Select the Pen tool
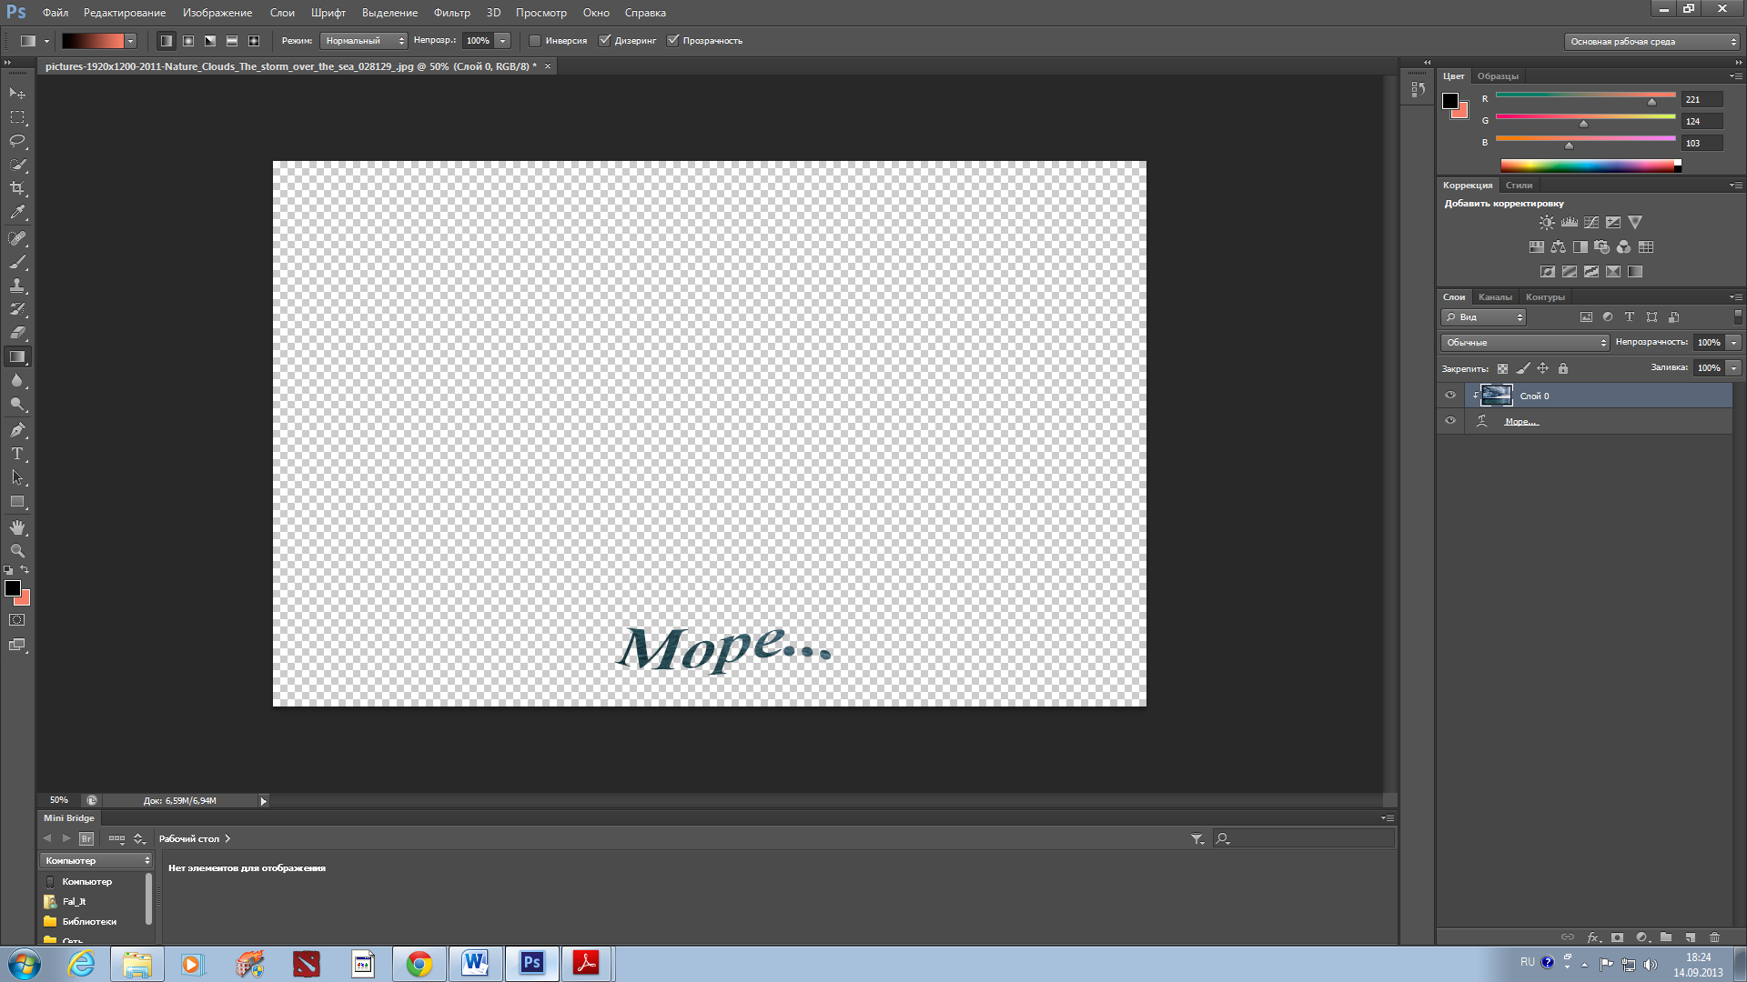This screenshot has height=982, width=1747. point(17,430)
